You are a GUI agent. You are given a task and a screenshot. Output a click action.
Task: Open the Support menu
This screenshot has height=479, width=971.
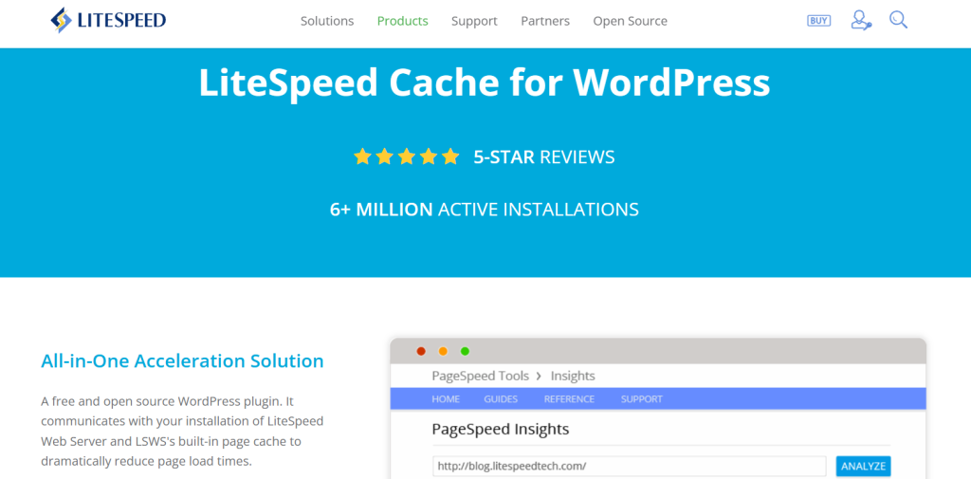point(474,21)
